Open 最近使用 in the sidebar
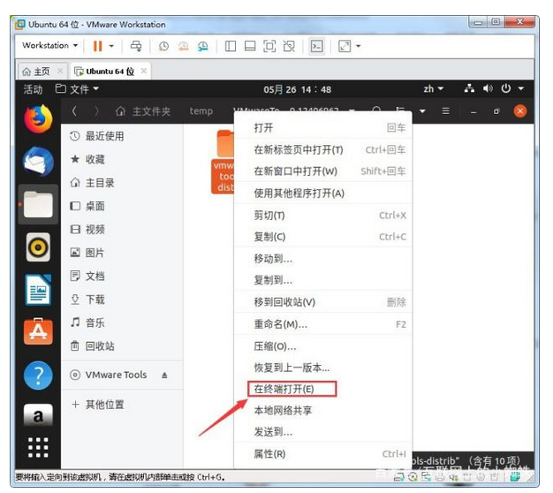Image resolution: width=553 pixels, height=493 pixels. pos(122,136)
